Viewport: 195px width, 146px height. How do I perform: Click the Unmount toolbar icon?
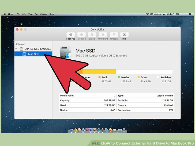coord(103,35)
